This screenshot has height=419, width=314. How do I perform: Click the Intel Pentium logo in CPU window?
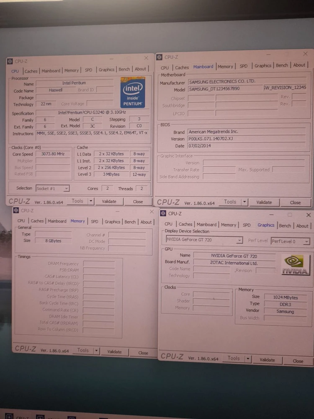pos(133,92)
